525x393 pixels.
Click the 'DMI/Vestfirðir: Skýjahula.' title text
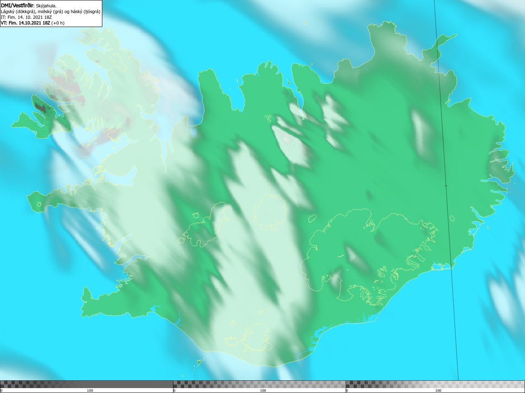(29, 6)
